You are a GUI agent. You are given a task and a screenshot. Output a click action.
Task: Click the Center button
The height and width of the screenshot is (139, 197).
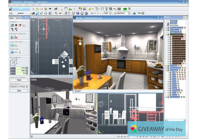tap(19, 80)
